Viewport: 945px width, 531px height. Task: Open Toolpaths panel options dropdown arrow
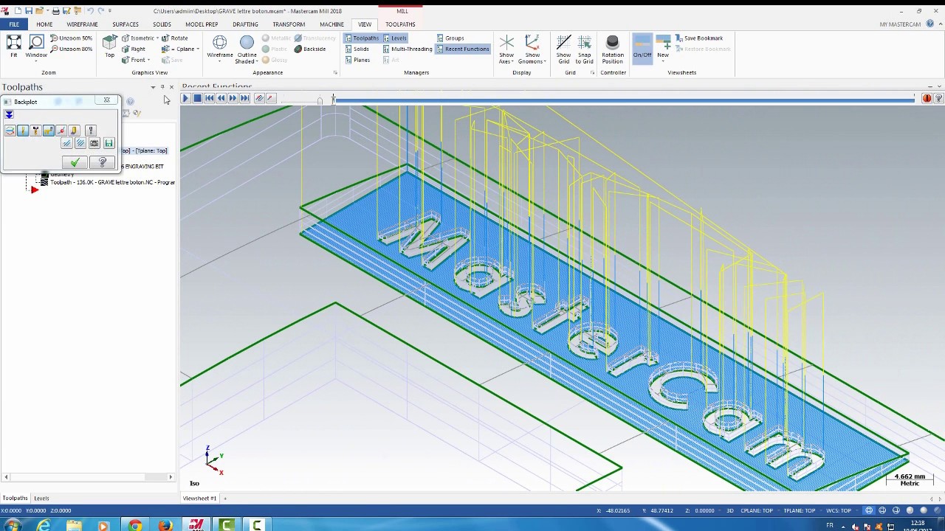pos(153,87)
